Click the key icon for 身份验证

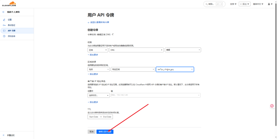(4, 25)
